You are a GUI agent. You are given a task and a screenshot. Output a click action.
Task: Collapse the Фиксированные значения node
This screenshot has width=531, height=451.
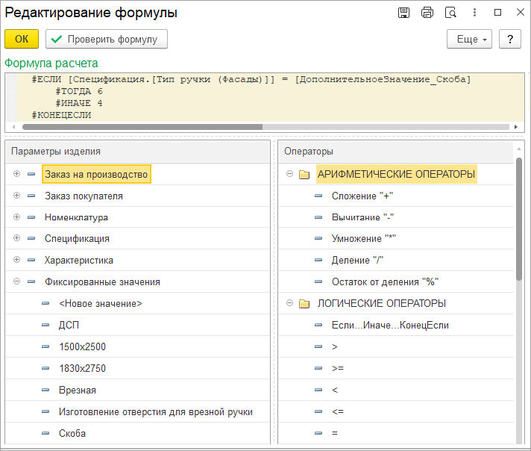click(16, 282)
